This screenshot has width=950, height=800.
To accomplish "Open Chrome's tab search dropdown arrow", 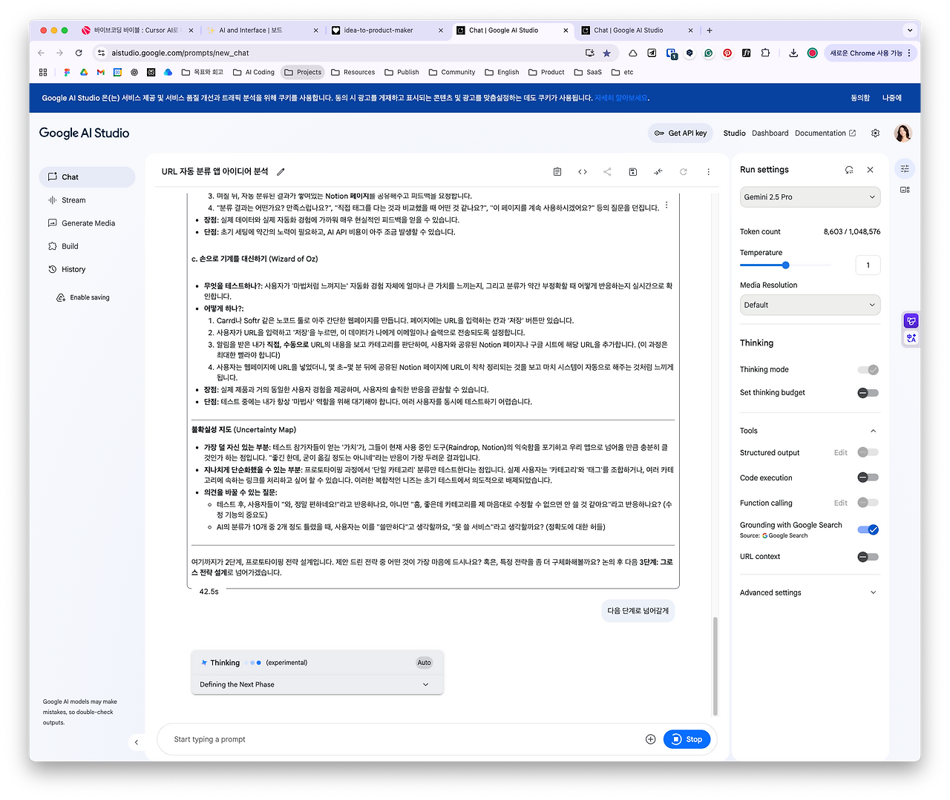I will point(910,30).
